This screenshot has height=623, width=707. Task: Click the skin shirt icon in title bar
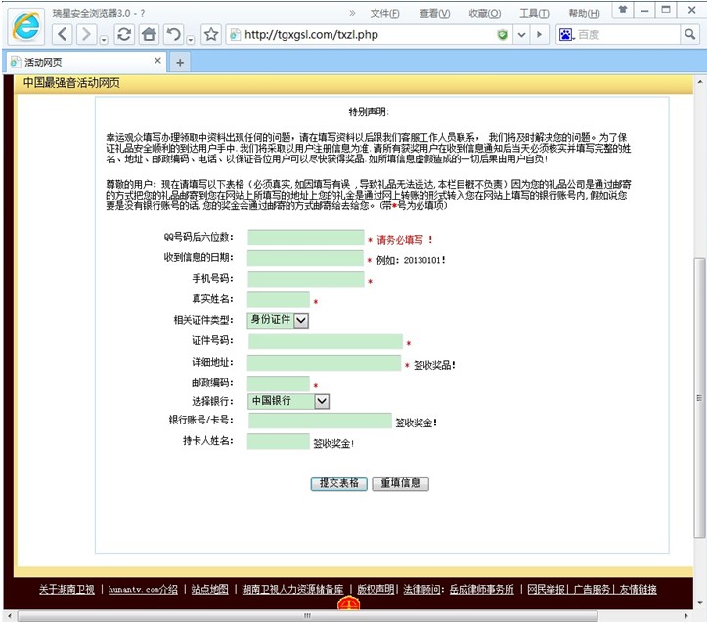(x=623, y=10)
